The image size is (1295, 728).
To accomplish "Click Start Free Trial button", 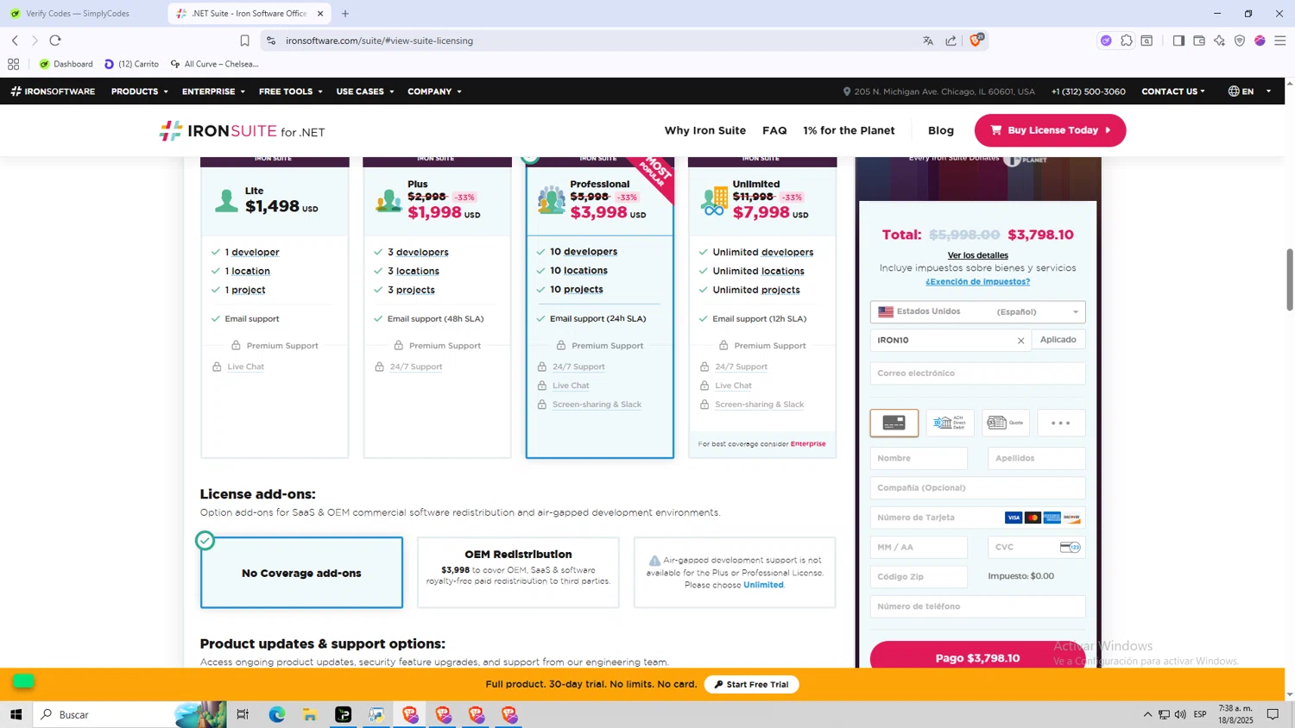I will coord(751,684).
